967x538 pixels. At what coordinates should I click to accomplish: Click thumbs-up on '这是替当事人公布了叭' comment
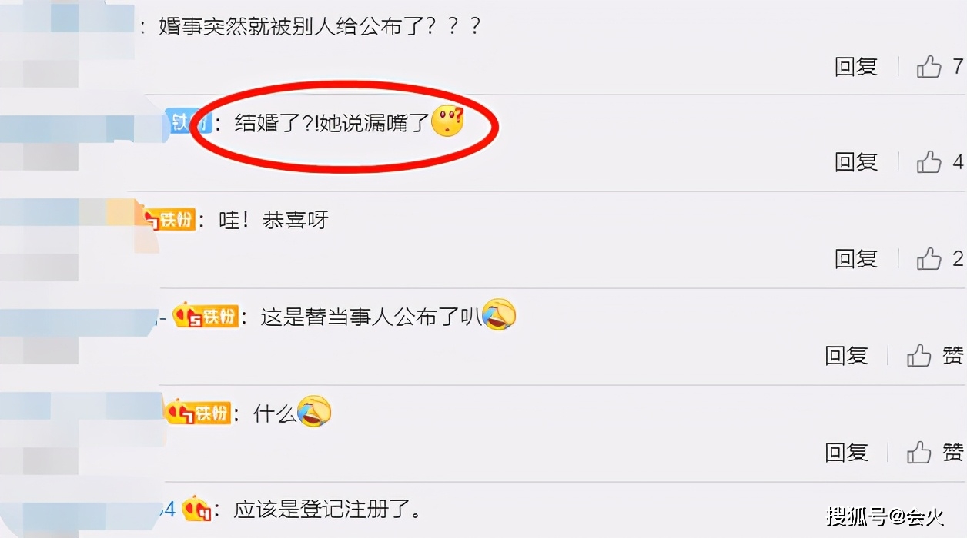point(919,355)
